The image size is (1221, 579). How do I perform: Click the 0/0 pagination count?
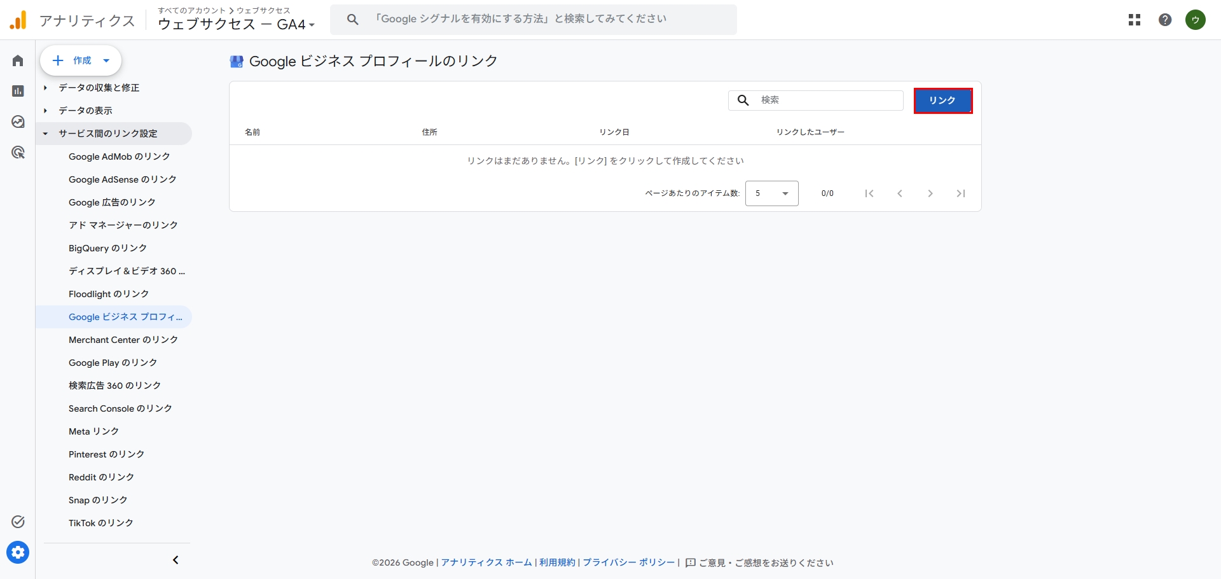pyautogui.click(x=827, y=193)
